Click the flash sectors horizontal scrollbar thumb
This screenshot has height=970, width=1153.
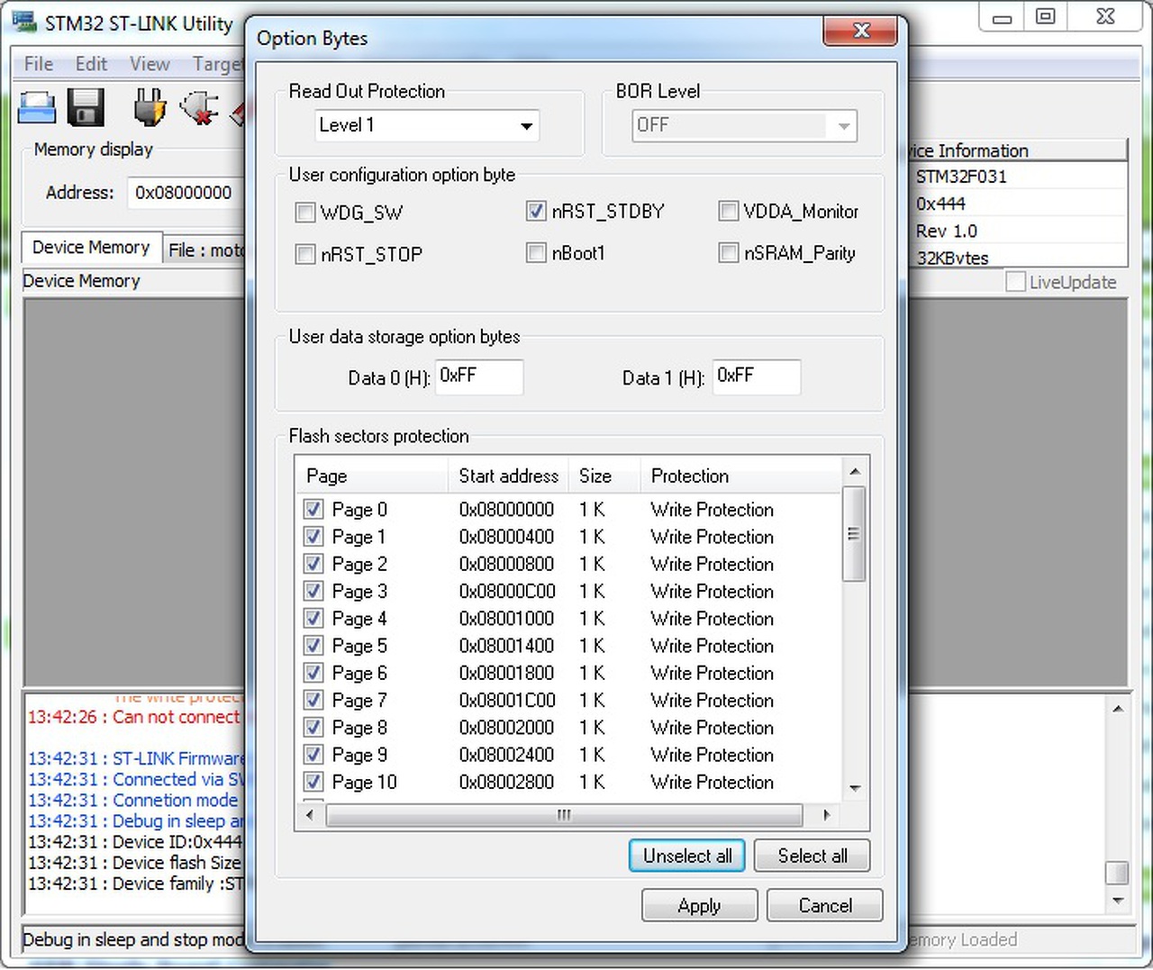564,815
